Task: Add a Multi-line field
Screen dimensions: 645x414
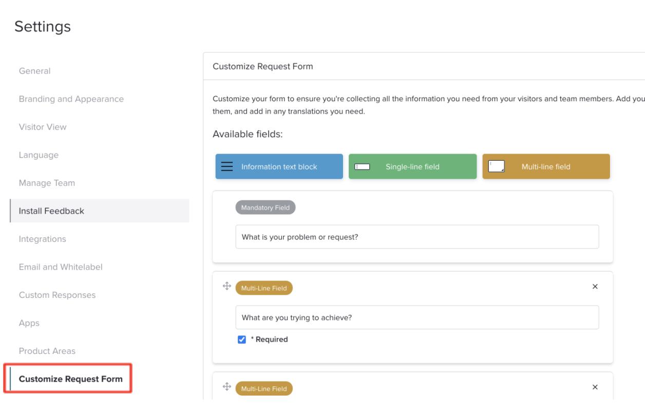Action: pos(546,166)
